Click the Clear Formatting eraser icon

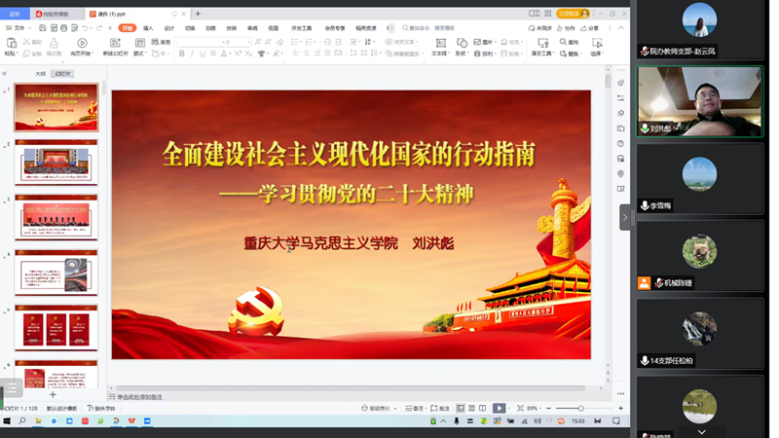pyautogui.click(x=280, y=42)
